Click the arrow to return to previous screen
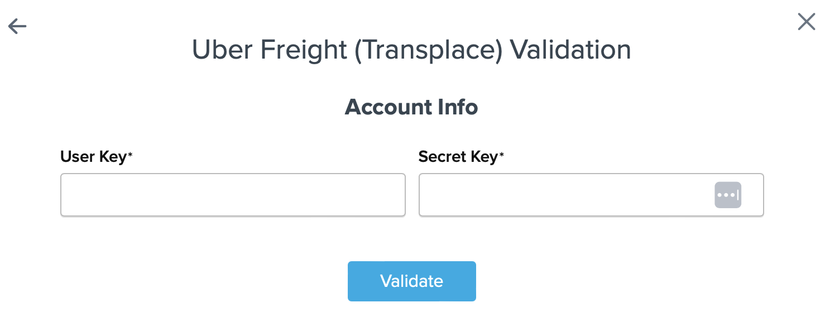 coord(17,26)
